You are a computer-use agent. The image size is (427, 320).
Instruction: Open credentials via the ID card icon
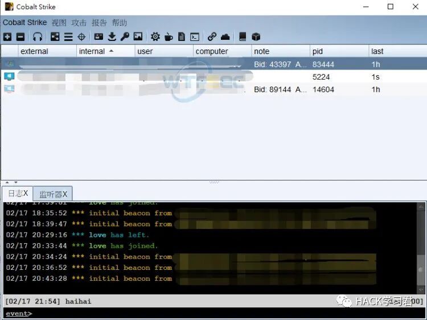(98, 36)
